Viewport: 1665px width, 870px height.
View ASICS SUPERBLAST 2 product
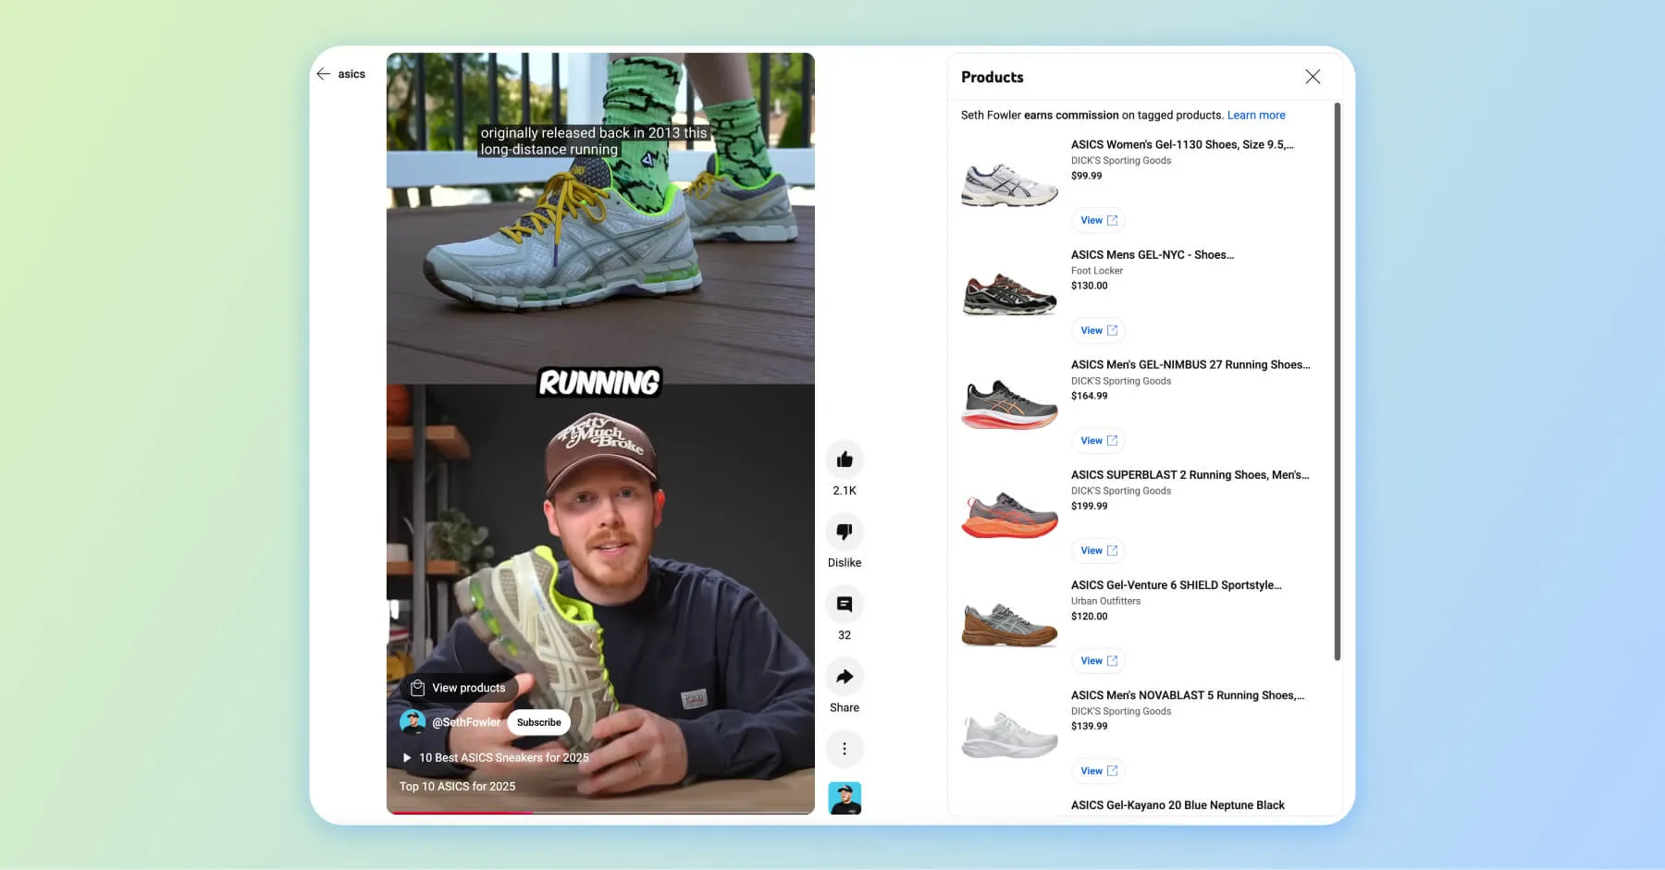pyautogui.click(x=1099, y=550)
